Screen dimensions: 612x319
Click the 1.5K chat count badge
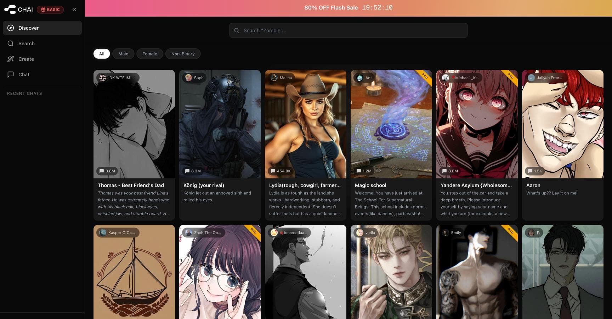pyautogui.click(x=535, y=171)
